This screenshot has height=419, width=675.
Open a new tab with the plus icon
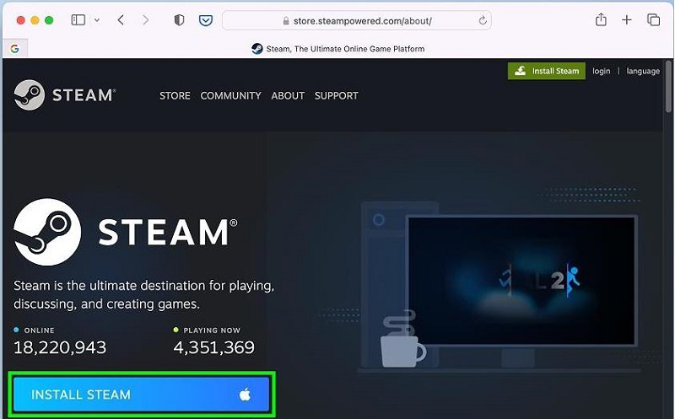tap(627, 20)
